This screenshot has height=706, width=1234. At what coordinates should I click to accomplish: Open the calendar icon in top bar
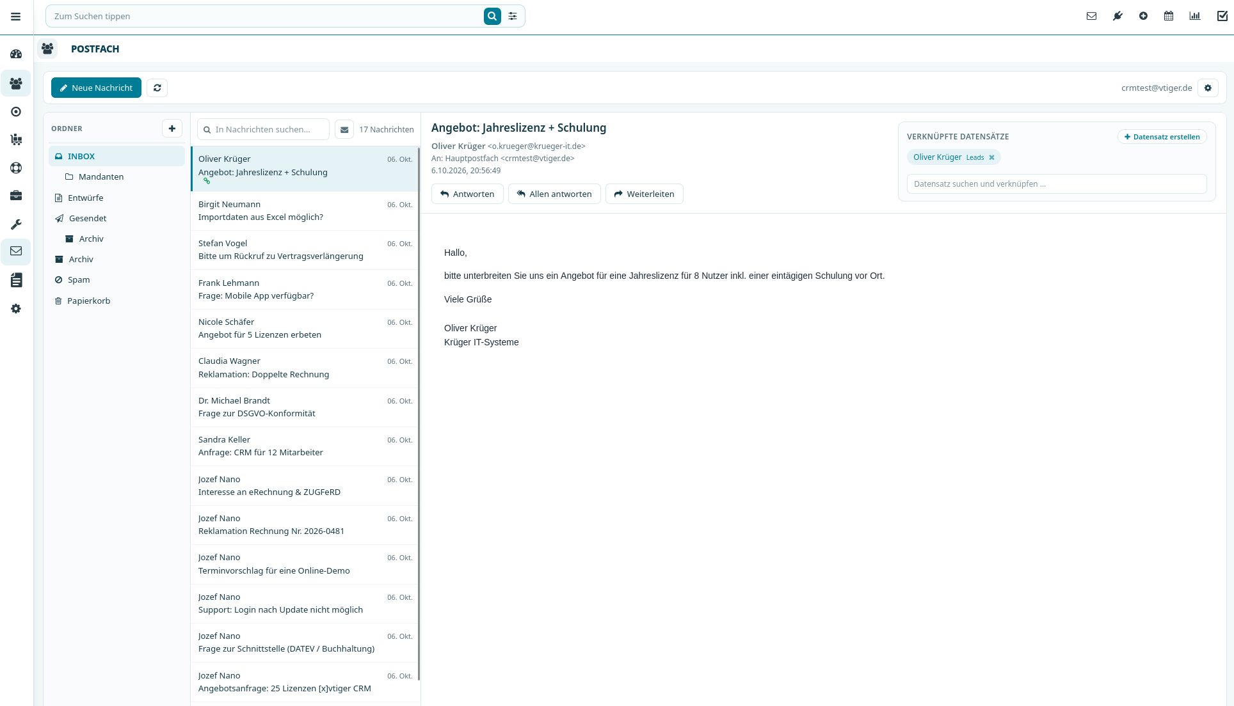point(1169,17)
